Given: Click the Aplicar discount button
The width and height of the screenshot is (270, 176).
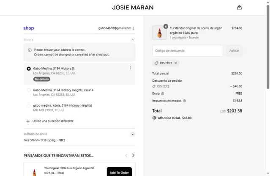Looking at the screenshot, I should (234, 51).
